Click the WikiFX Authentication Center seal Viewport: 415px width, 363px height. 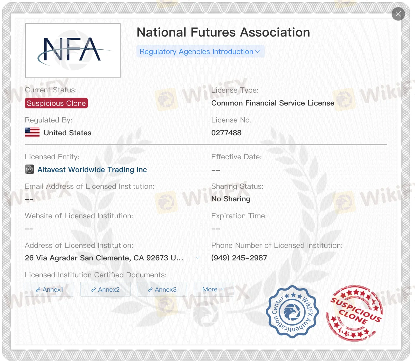(x=292, y=314)
